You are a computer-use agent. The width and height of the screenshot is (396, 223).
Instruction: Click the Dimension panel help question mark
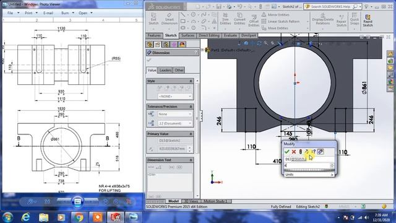coord(196,53)
